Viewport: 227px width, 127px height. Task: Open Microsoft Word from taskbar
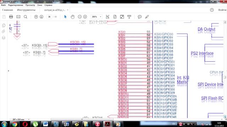pyautogui.click(x=46, y=124)
